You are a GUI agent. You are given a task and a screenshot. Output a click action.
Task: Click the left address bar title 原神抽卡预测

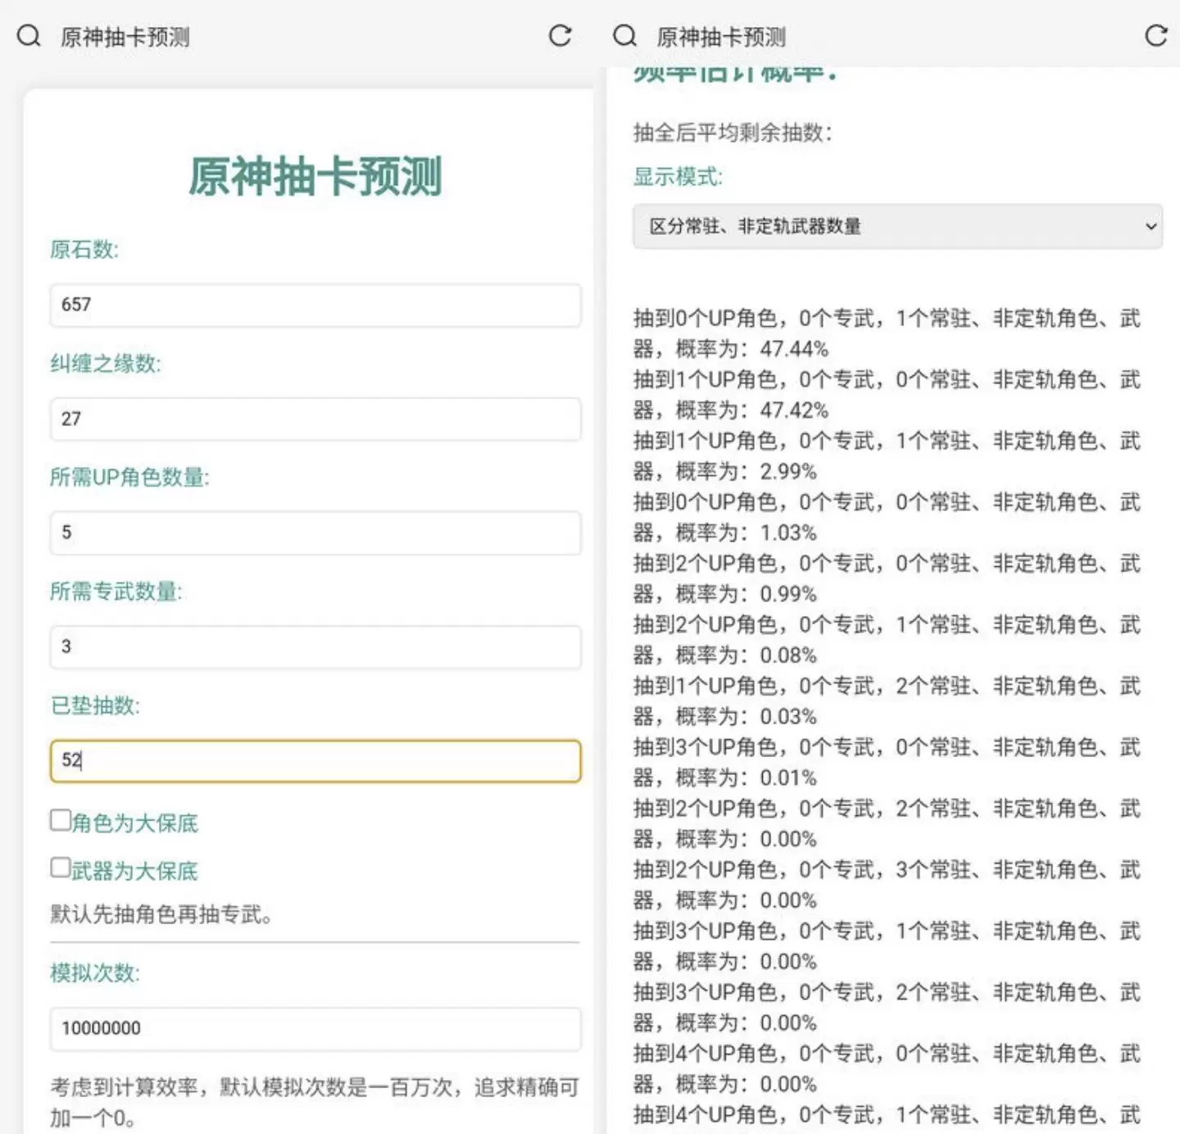click(x=125, y=37)
